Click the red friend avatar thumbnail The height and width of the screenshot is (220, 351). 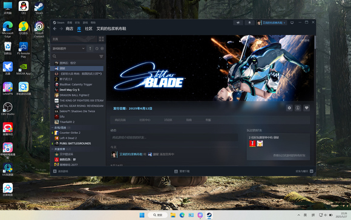coord(252,144)
